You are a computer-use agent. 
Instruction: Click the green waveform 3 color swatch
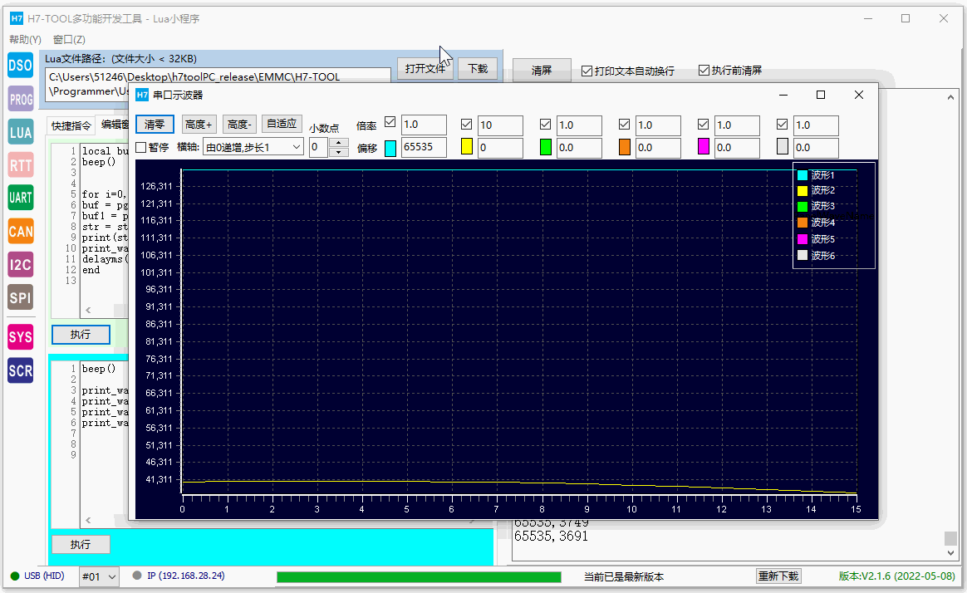pos(546,147)
